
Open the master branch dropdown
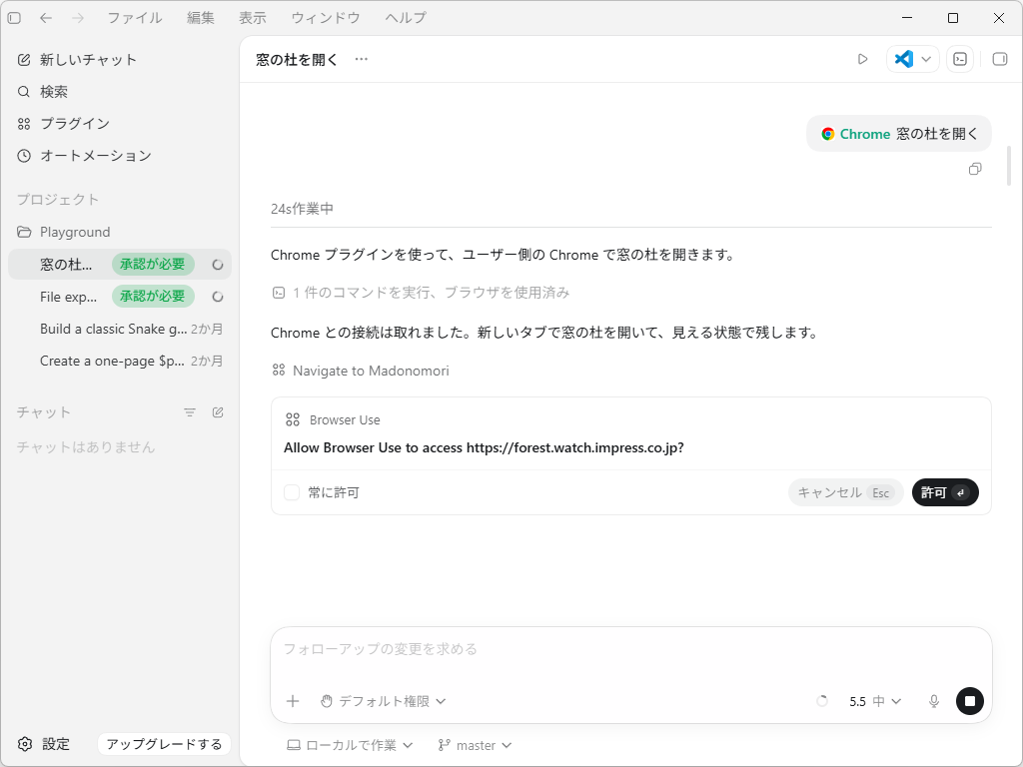pyautogui.click(x=475, y=745)
